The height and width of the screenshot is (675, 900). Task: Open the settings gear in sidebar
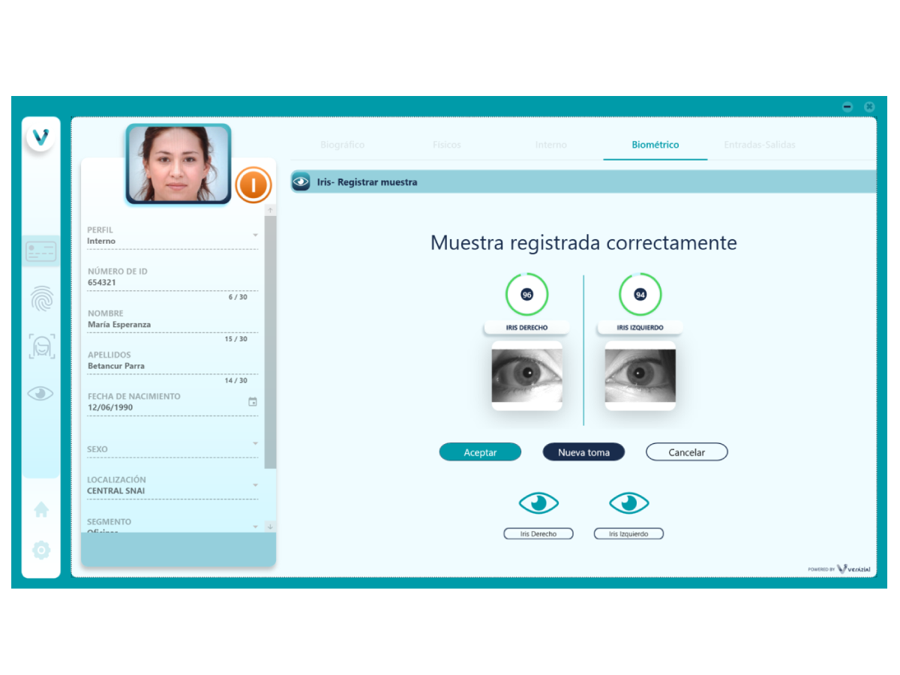pyautogui.click(x=41, y=550)
